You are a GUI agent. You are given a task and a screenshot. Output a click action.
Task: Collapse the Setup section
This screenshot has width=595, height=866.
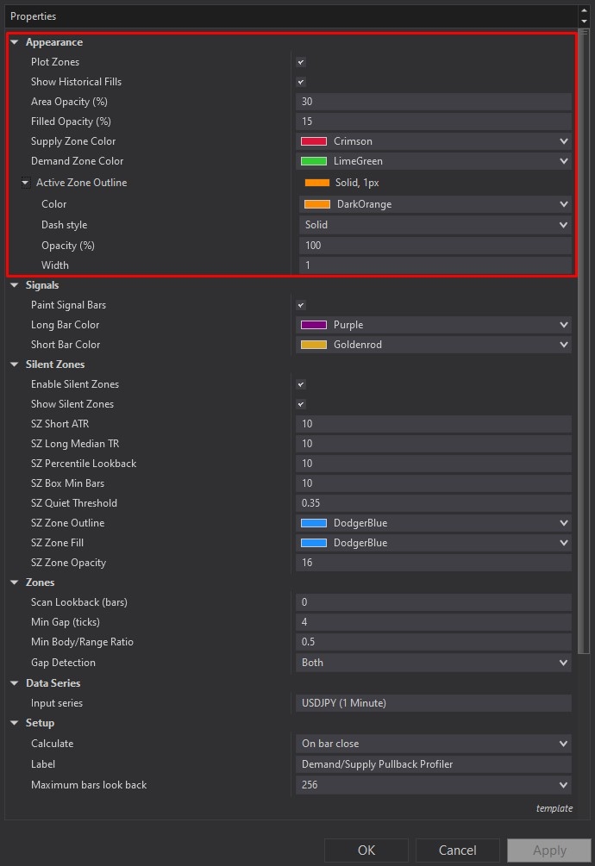click(x=15, y=723)
